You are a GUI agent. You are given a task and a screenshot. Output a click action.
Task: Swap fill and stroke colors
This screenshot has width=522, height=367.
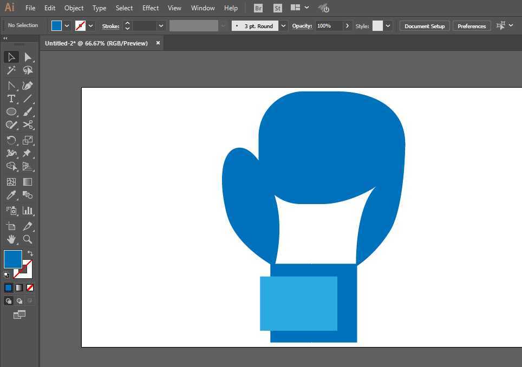pyautogui.click(x=30, y=253)
